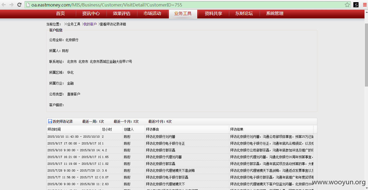Image resolution: width=368 pixels, height=190 pixels.
Task: Click the 拜访北京银行电子银行郭宗磊 reason cell
Action: pos(187,177)
